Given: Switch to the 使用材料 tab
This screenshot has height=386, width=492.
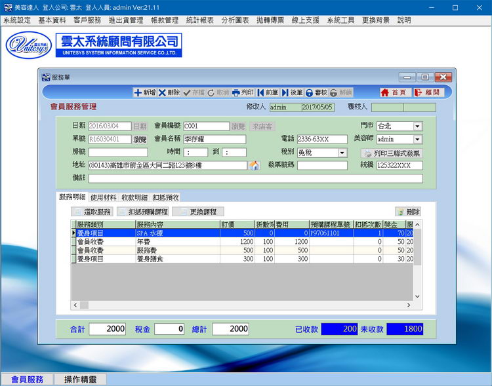Looking at the screenshot, I should (103, 197).
